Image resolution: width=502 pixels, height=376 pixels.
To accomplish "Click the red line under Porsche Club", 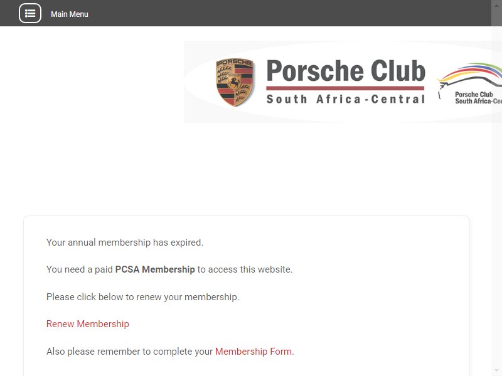I will 345,88.
